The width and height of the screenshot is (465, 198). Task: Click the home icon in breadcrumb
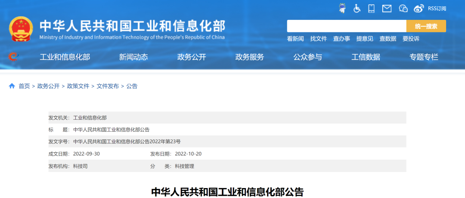[x=12, y=86]
